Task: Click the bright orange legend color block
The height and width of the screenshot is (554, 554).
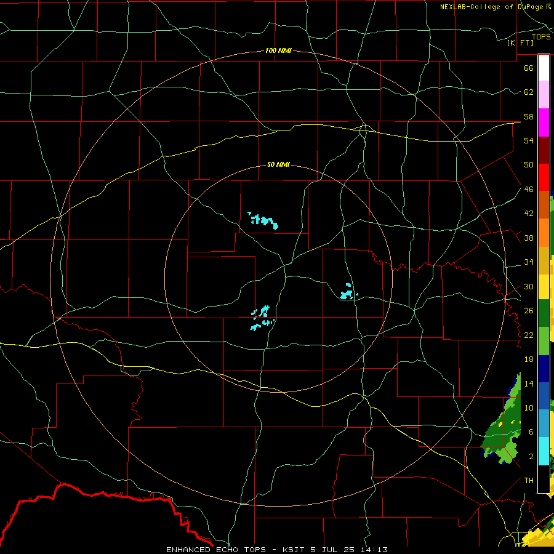Action: (x=544, y=233)
